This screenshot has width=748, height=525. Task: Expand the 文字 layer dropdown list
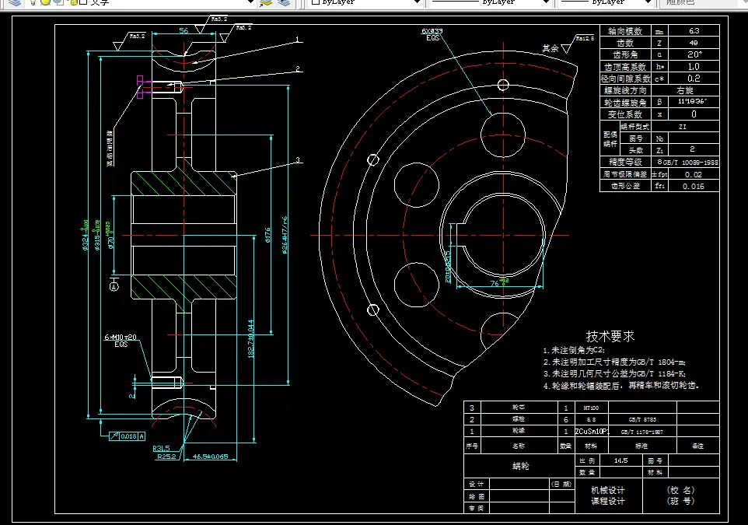[250, 2]
